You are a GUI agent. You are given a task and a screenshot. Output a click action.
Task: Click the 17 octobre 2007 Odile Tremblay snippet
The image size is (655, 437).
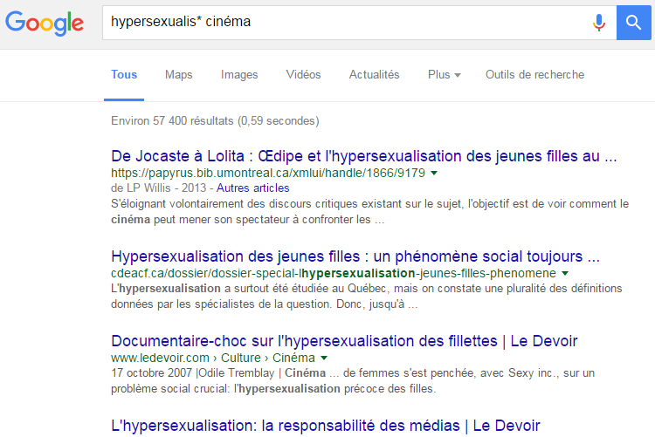353,380
